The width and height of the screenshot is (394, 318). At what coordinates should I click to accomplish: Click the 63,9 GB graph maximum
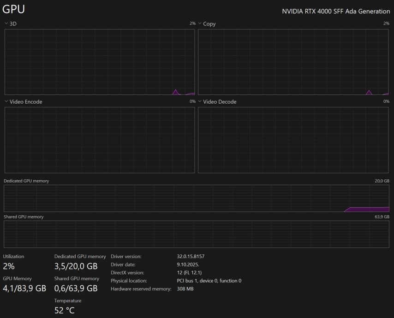pos(382,217)
